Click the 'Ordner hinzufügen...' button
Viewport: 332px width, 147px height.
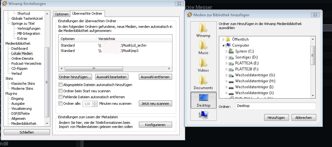(x=75, y=77)
